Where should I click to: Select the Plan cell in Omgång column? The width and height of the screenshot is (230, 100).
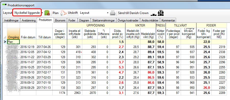13,42
